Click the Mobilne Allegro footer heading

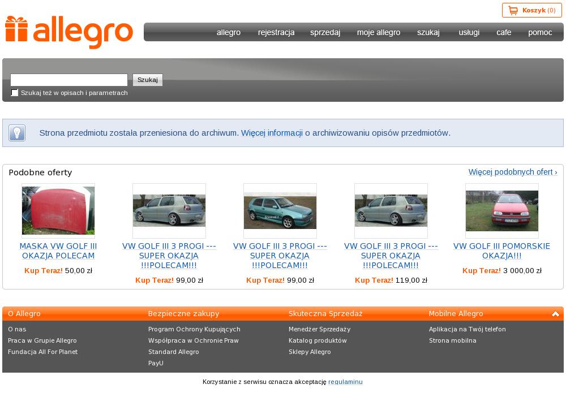pos(456,314)
